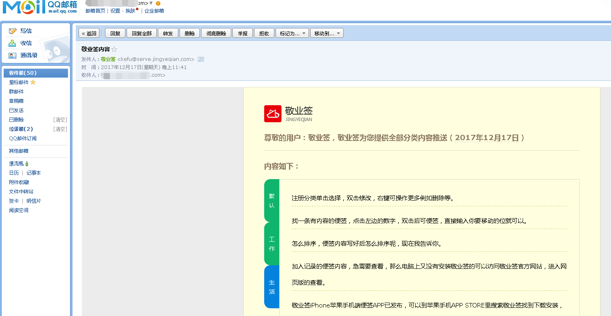Screen dimensions: 611x316
Task: Click the 删除 button
Action: [190, 33]
